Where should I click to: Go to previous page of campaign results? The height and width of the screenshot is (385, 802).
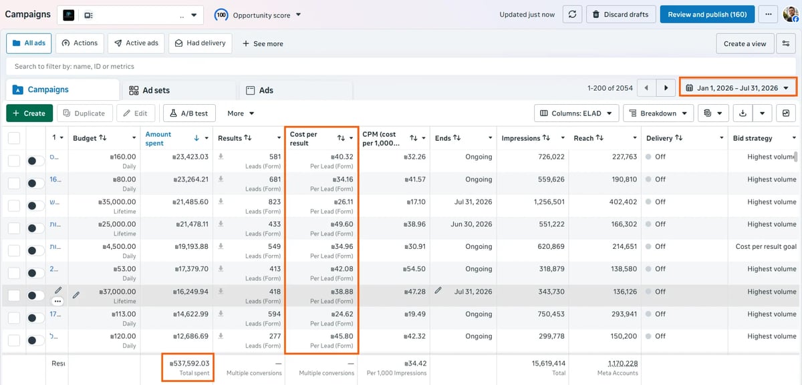tap(646, 88)
